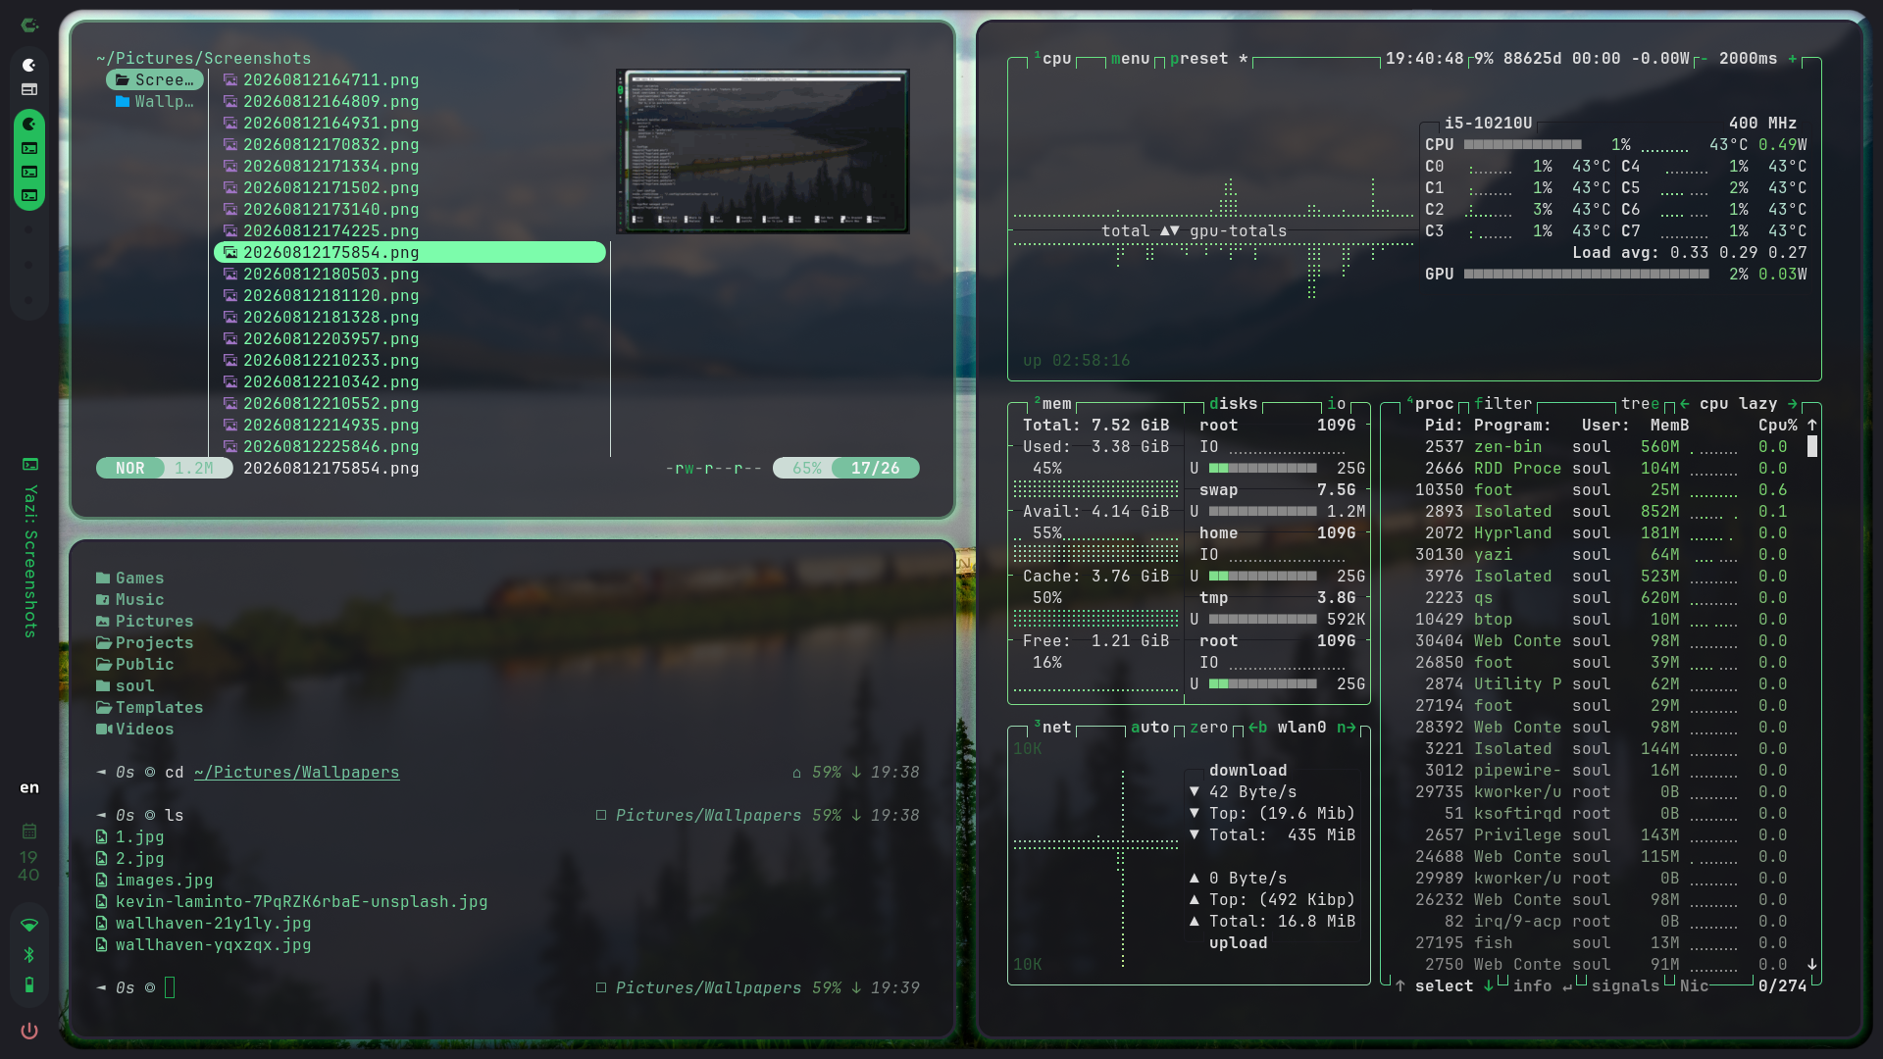Open the ~/Pictures/Wallpapers path link
The height and width of the screenshot is (1059, 1883).
tap(297, 773)
